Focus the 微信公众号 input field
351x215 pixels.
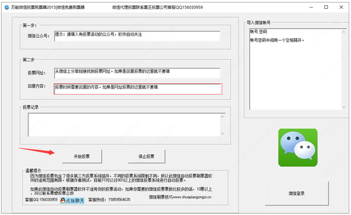pyautogui.click(x=137, y=36)
